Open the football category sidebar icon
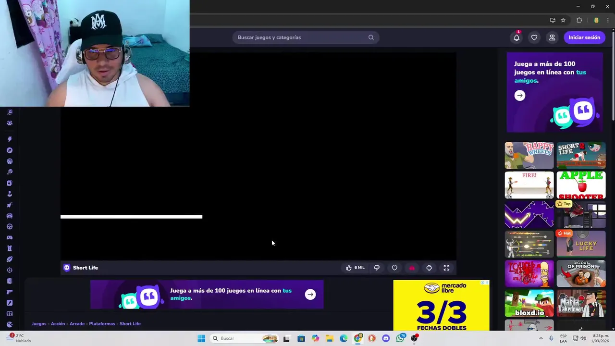The image size is (615, 346). point(10,259)
